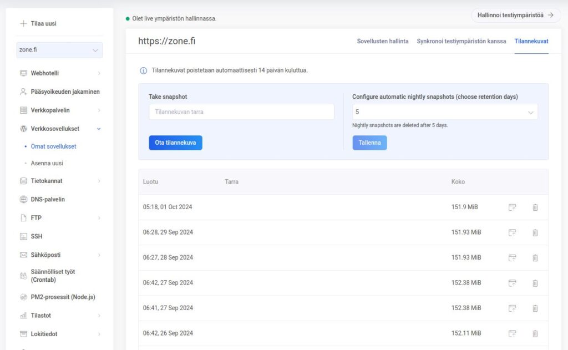Open the zone.fi domain selector dropdown
Viewport: 568px width, 350px height.
[x=60, y=50]
